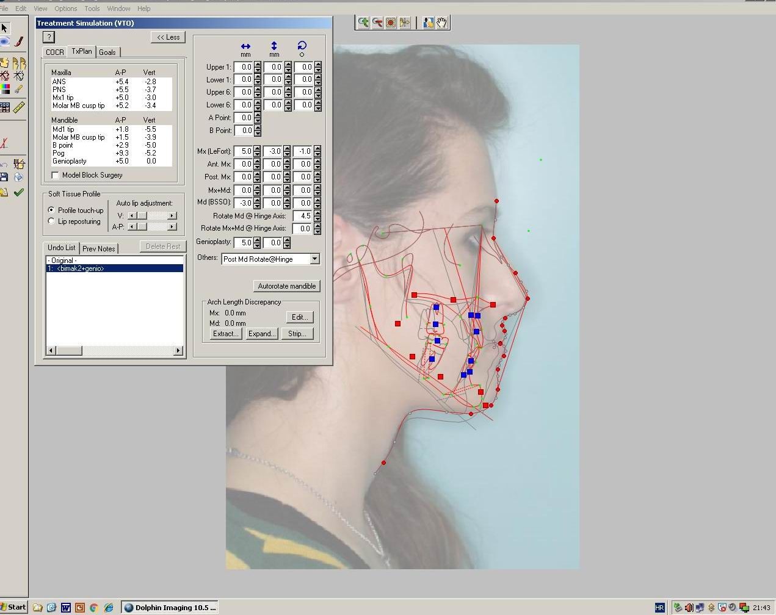Open the Tools menu

pos(92,9)
